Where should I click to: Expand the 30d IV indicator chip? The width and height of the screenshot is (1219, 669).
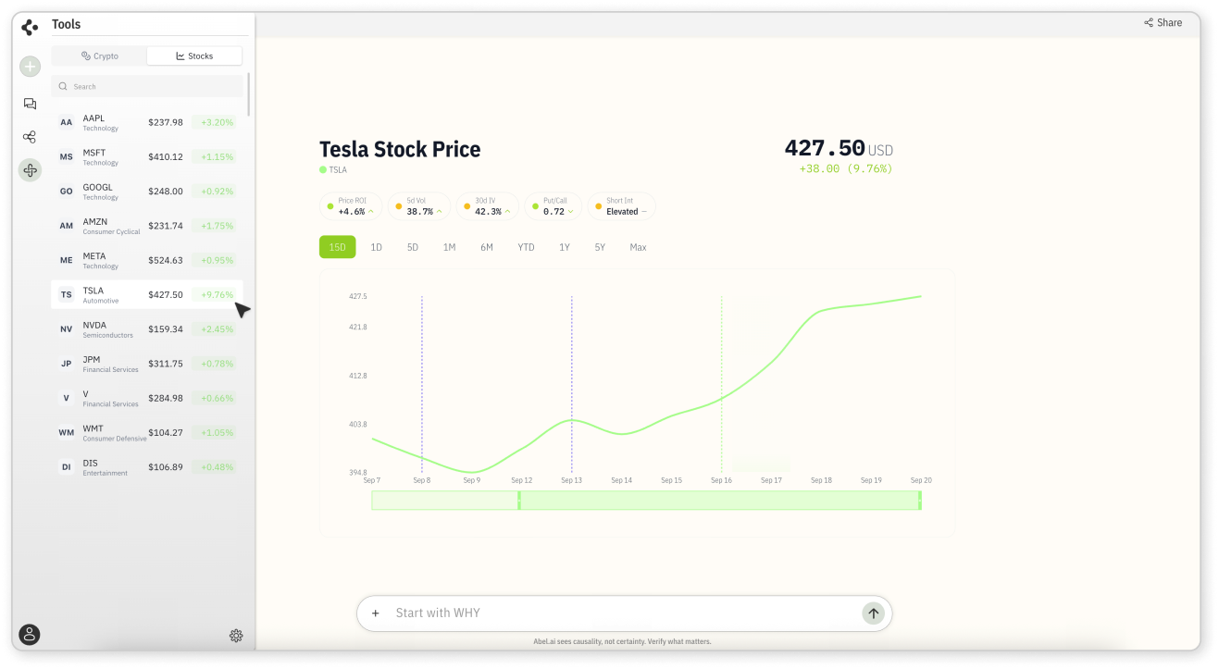point(487,206)
